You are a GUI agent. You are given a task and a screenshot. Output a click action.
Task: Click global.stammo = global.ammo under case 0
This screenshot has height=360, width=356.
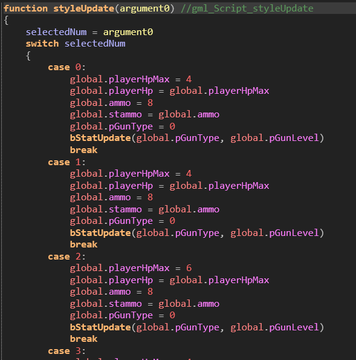pos(144,114)
